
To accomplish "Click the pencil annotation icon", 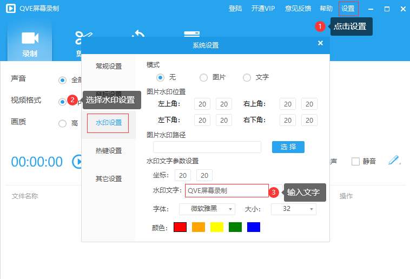I will tap(394, 161).
